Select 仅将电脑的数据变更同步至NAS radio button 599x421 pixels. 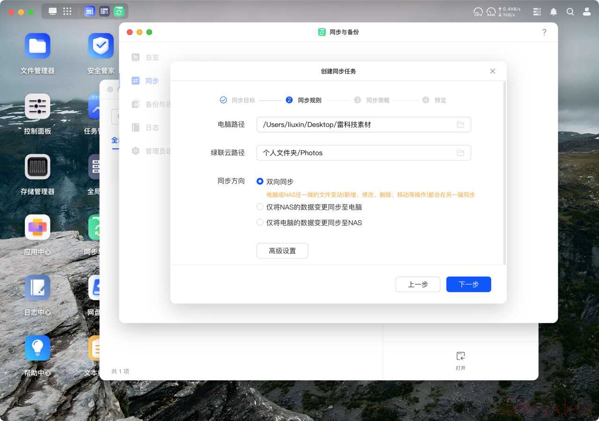260,222
